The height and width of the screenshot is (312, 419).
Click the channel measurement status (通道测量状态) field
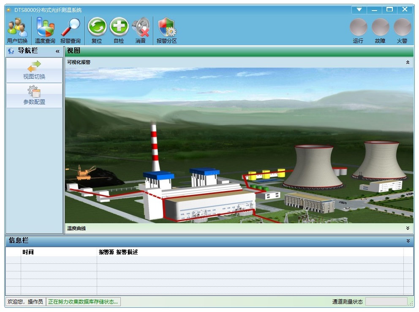click(x=386, y=301)
